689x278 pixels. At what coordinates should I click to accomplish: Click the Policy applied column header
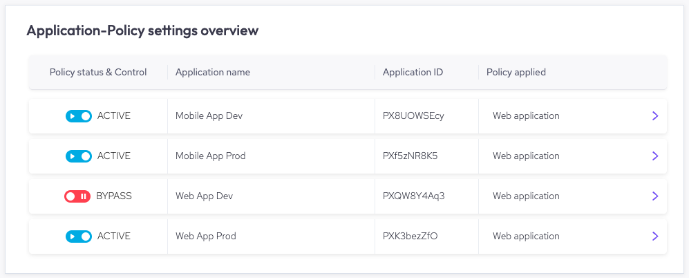click(x=516, y=72)
